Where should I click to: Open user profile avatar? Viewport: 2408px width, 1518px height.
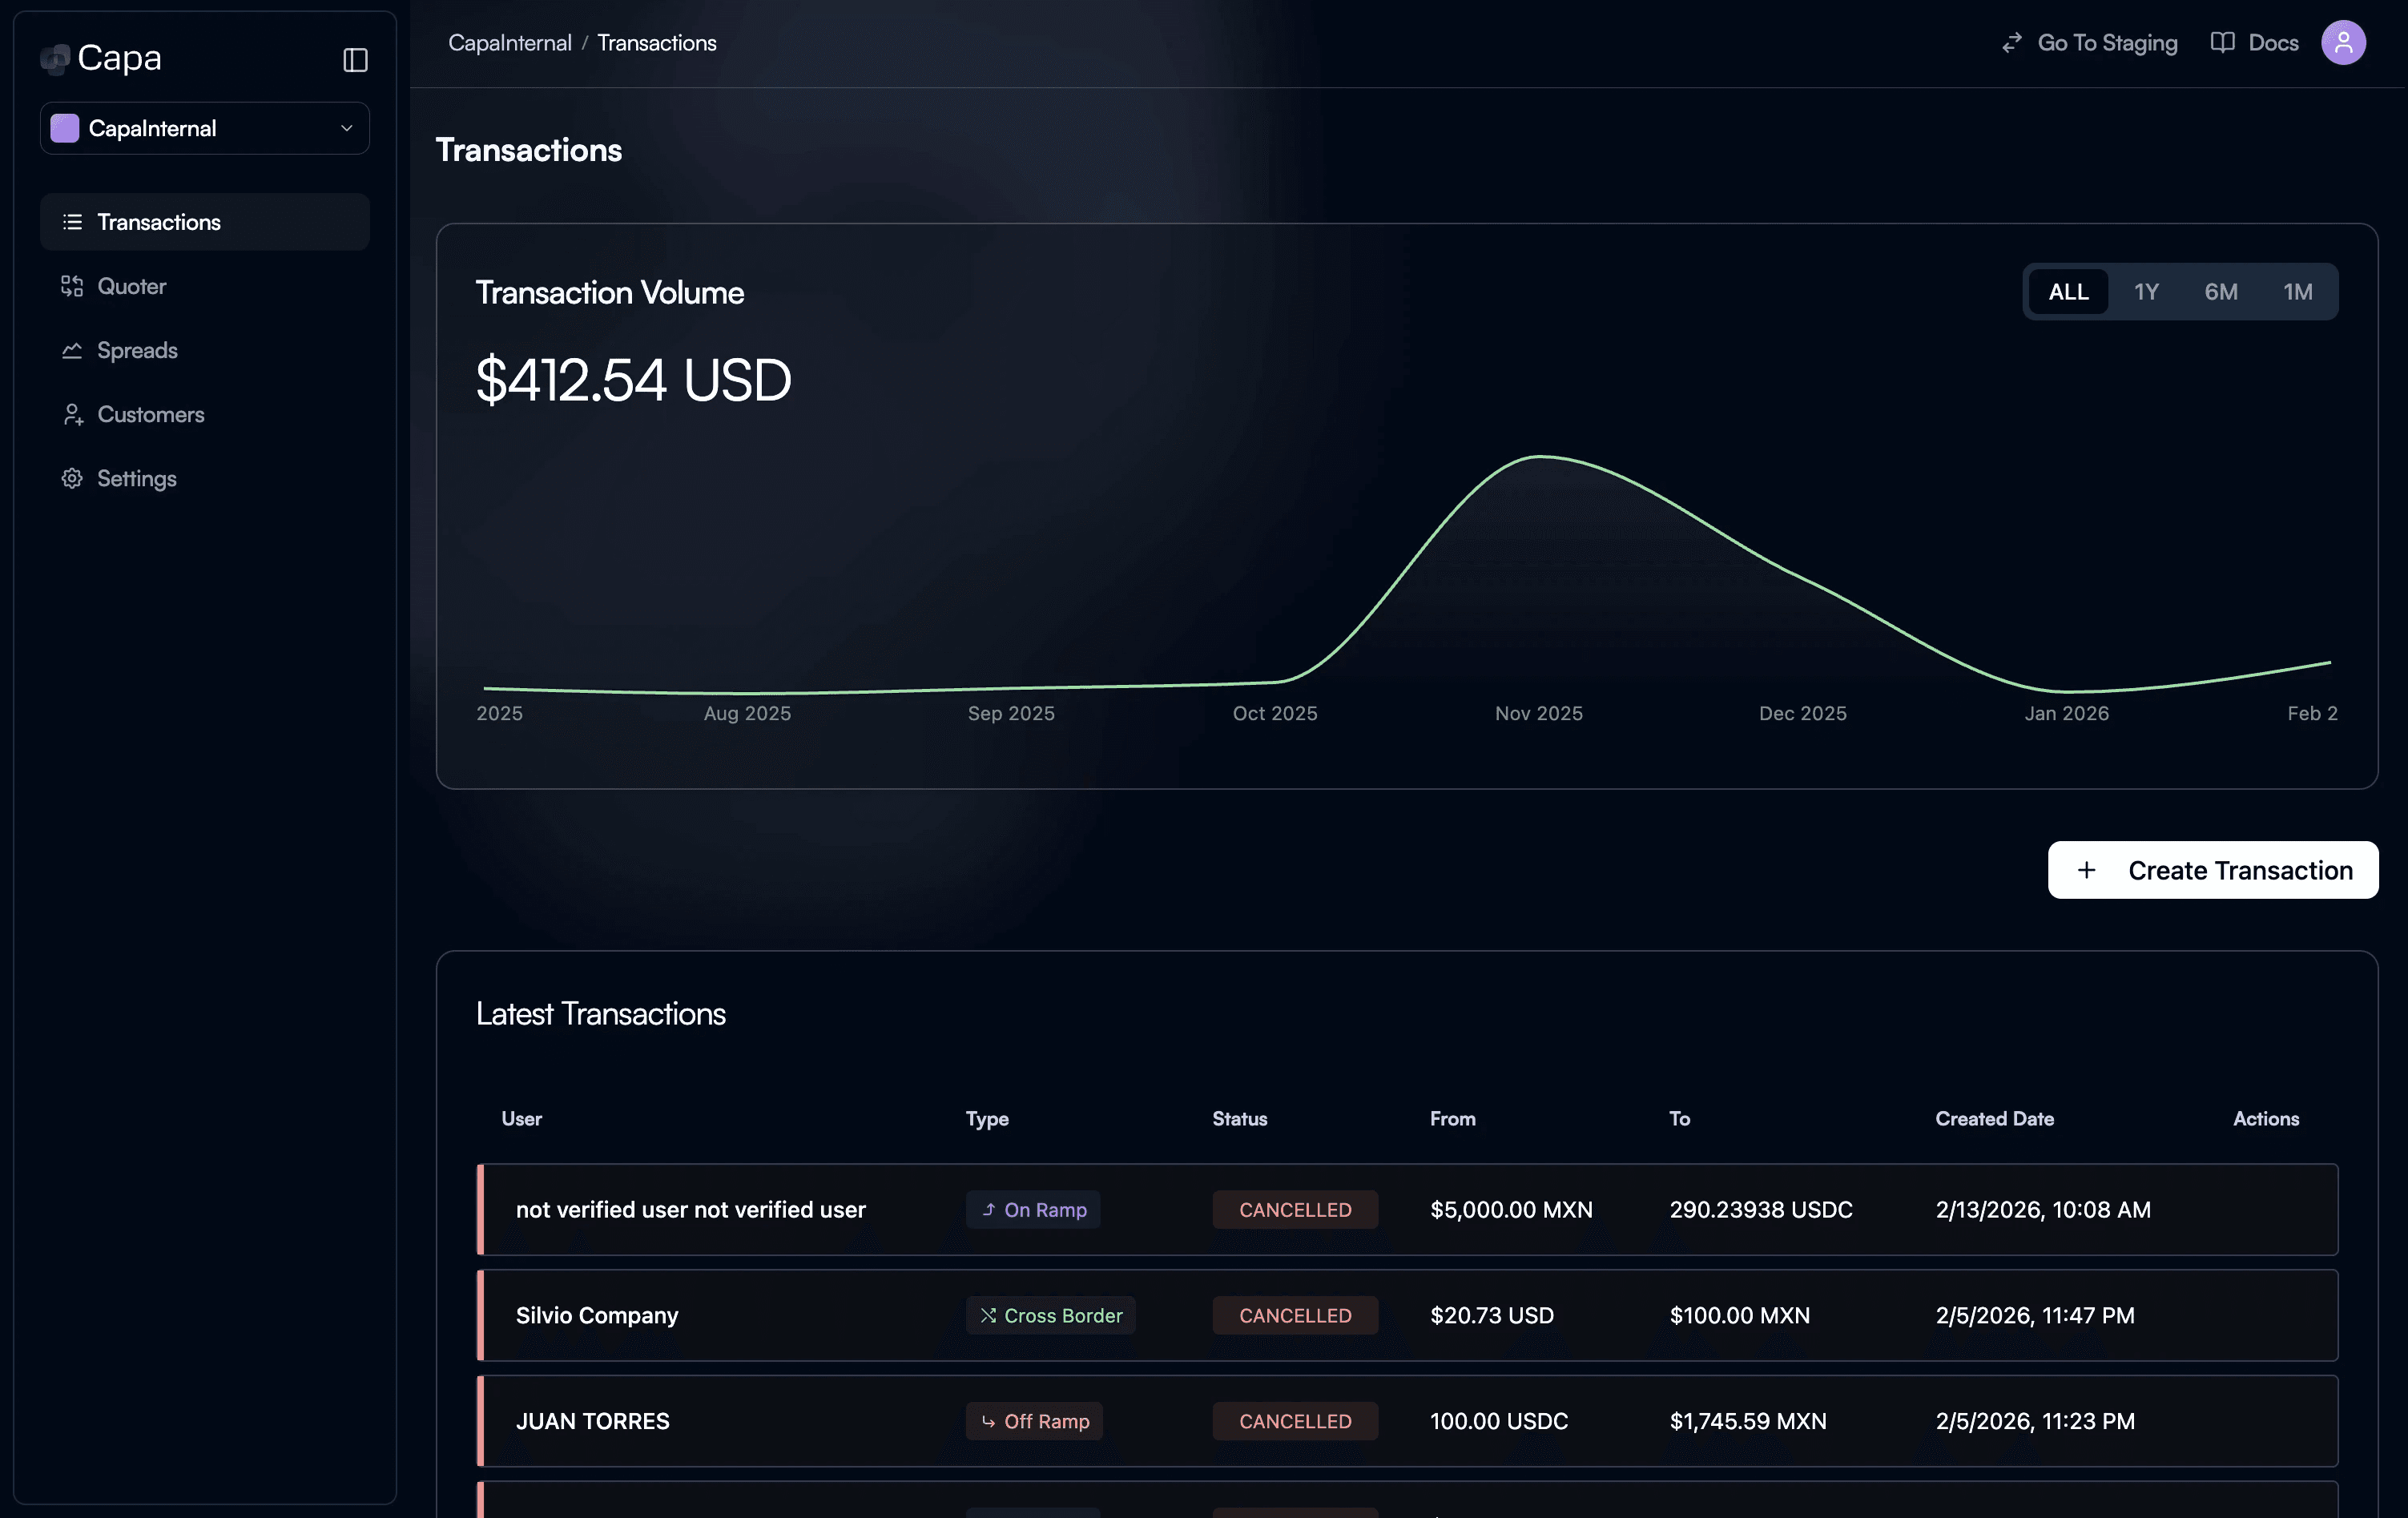tap(2342, 43)
